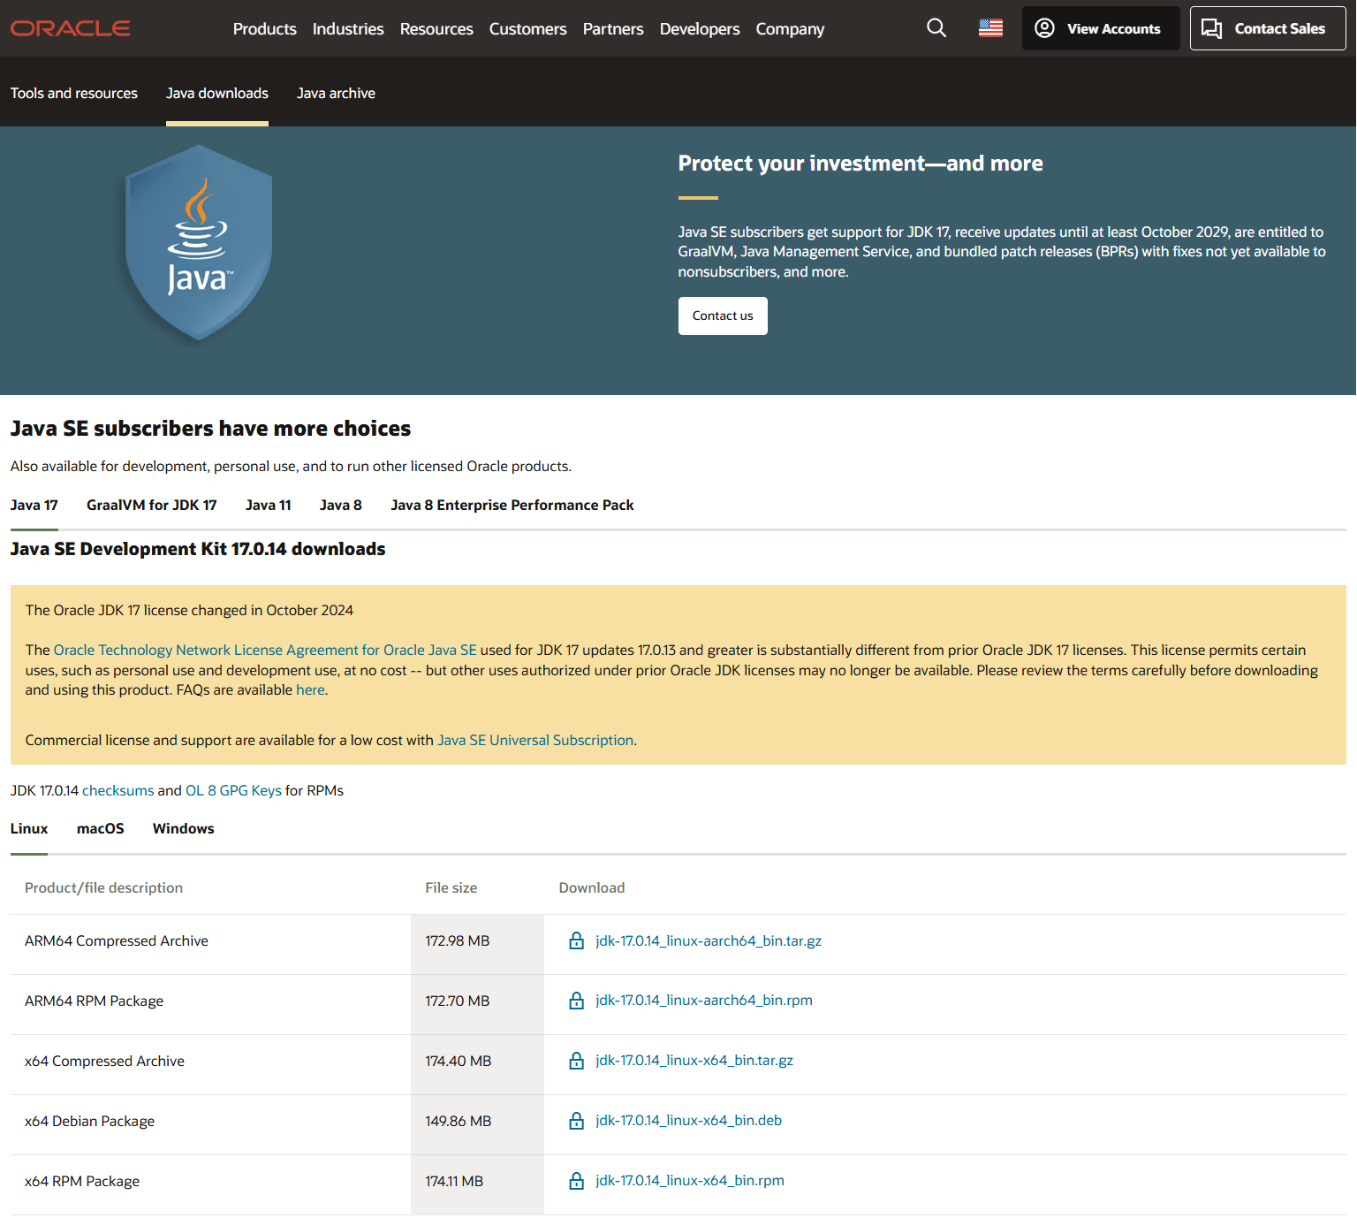Click the lock icon beside jdk-17.0.14_linux-x64_bin.deb
Viewport: 1357px width, 1218px height.
[x=576, y=1120]
